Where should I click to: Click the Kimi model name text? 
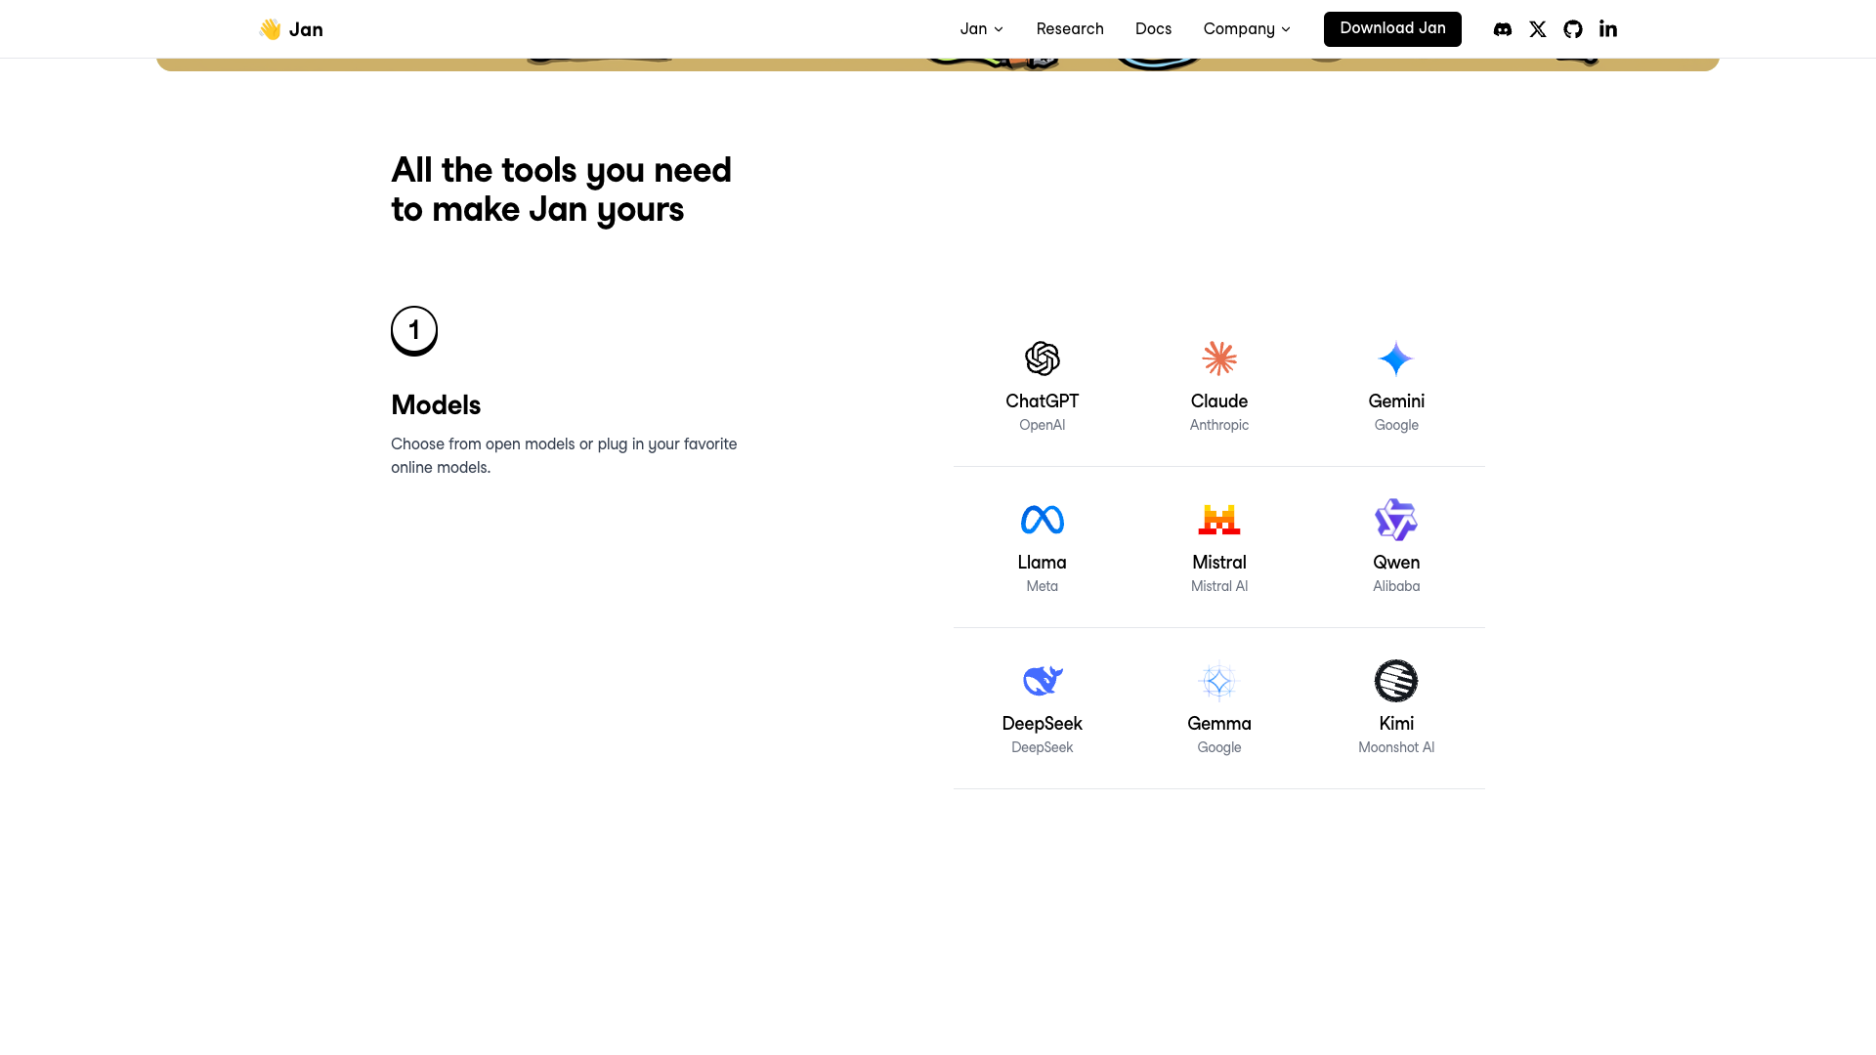click(x=1396, y=724)
